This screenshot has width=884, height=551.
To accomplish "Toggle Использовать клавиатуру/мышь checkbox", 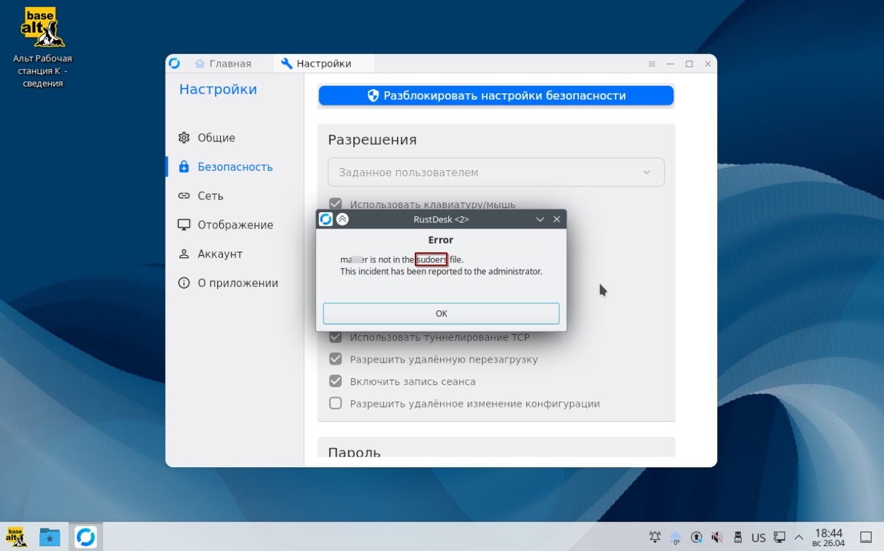I will click(336, 204).
